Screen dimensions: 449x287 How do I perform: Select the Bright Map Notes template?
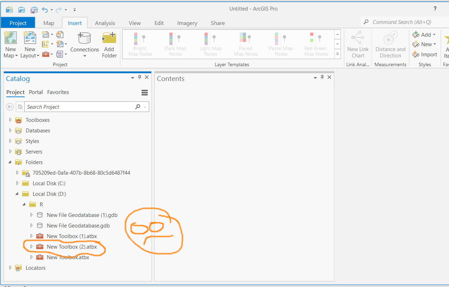coord(140,44)
